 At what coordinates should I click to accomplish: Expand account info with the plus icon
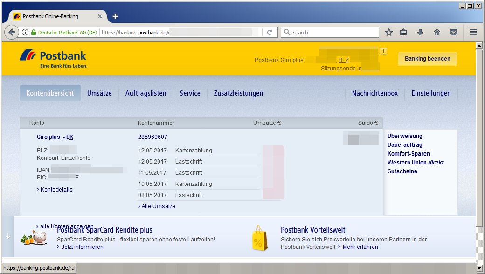[x=383, y=51]
